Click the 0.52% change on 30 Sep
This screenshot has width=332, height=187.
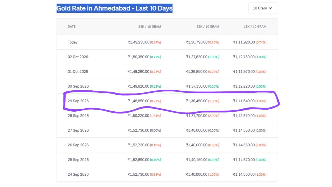[156, 86]
